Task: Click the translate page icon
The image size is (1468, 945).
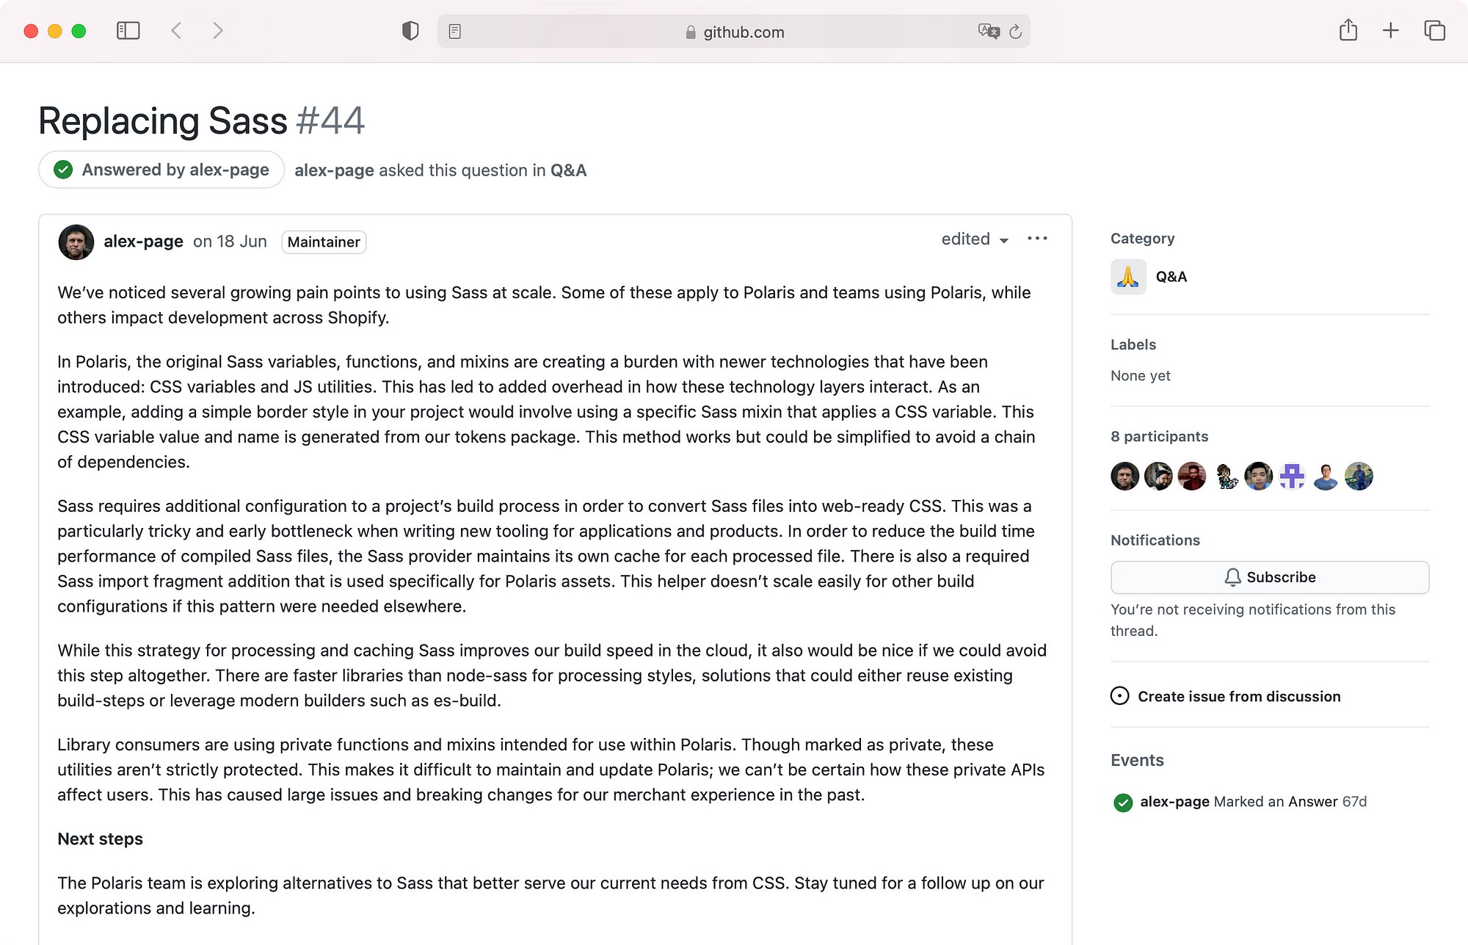Action: point(988,32)
